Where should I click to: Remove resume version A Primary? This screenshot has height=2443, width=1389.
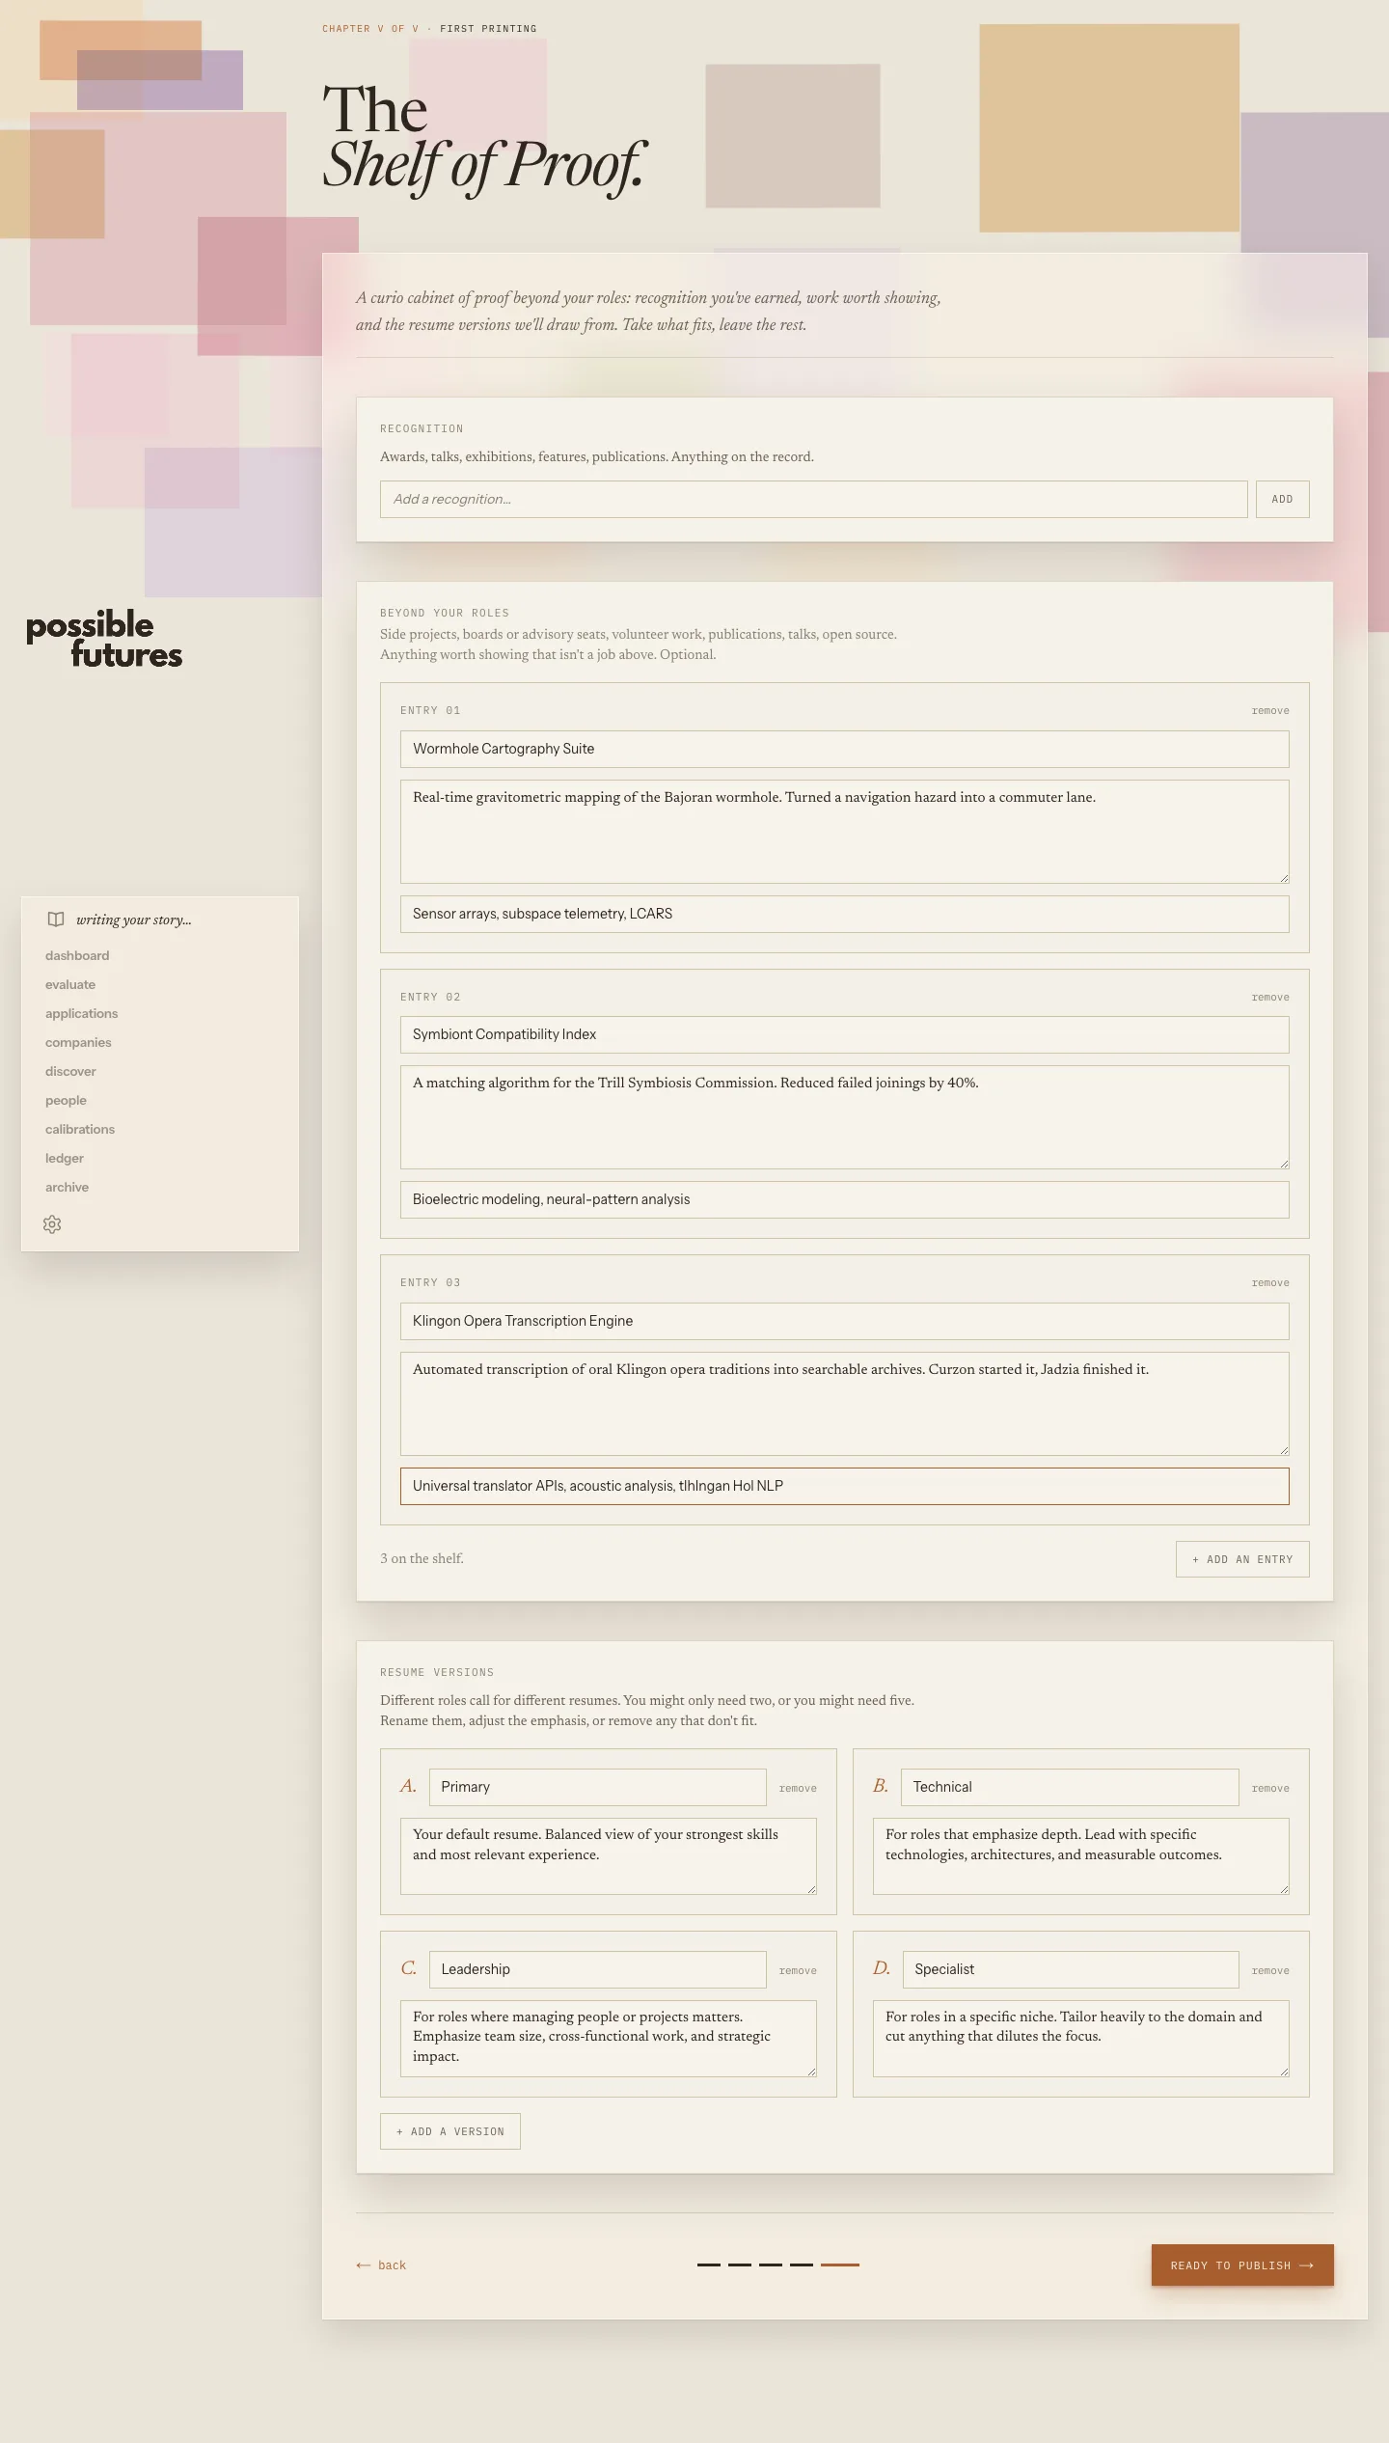(798, 1789)
